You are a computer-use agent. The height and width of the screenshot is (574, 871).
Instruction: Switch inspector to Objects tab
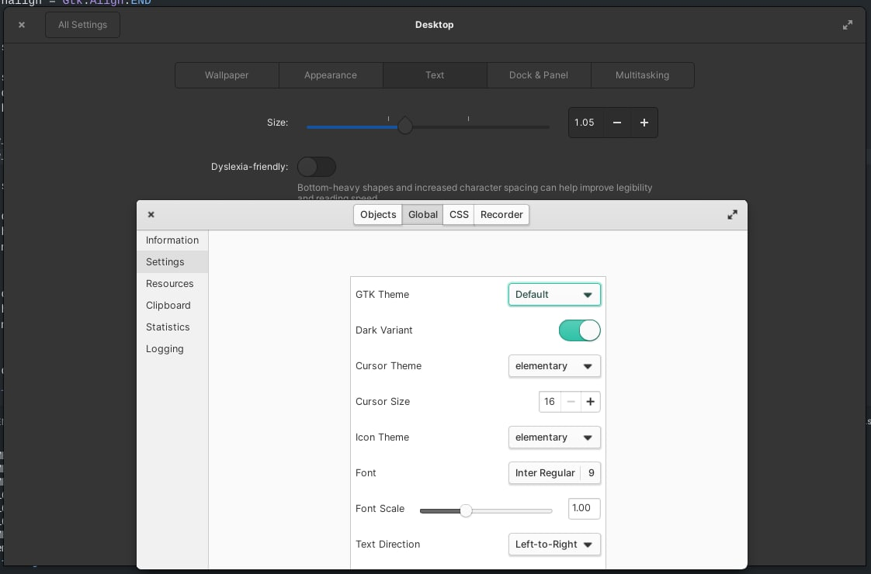click(x=378, y=215)
